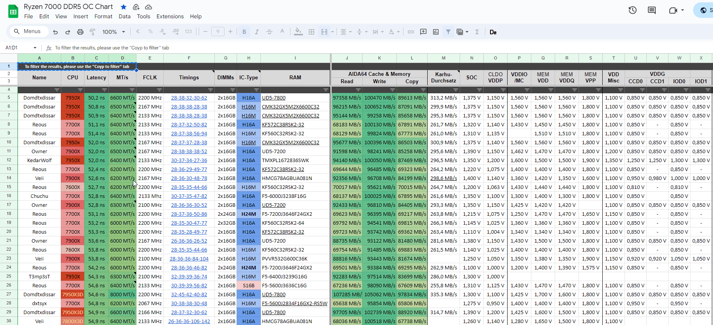Open filter dropdown in CPU column

(80, 90)
